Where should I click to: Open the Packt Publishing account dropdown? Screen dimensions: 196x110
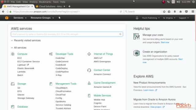(x=151, y=18)
